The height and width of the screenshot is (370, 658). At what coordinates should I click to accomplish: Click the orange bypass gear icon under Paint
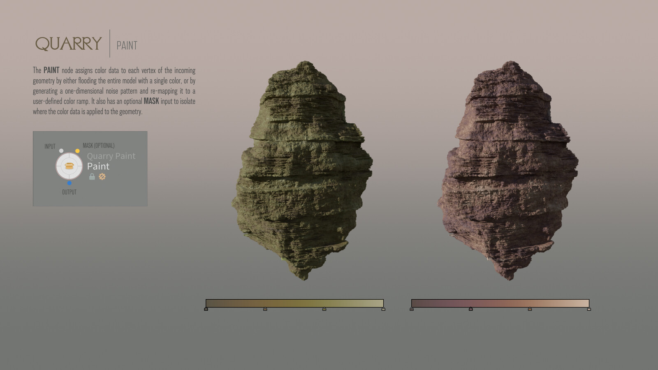tap(102, 176)
